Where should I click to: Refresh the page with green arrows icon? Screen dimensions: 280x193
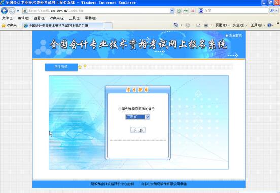point(186,11)
